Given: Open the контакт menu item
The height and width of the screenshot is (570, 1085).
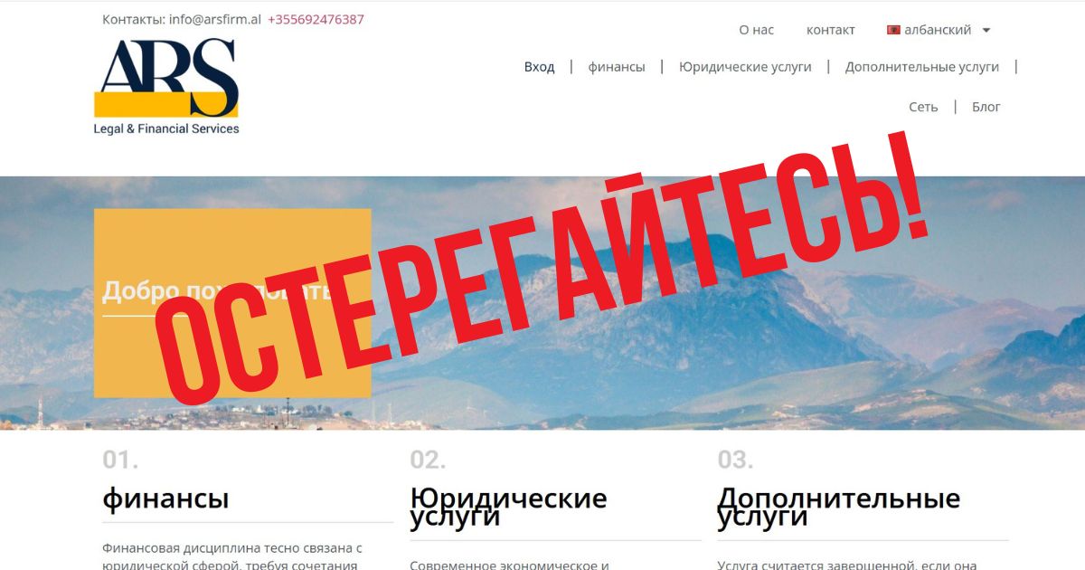Looking at the screenshot, I should click(831, 30).
